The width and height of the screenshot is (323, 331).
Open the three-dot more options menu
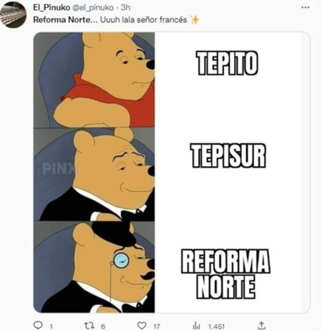(x=305, y=7)
